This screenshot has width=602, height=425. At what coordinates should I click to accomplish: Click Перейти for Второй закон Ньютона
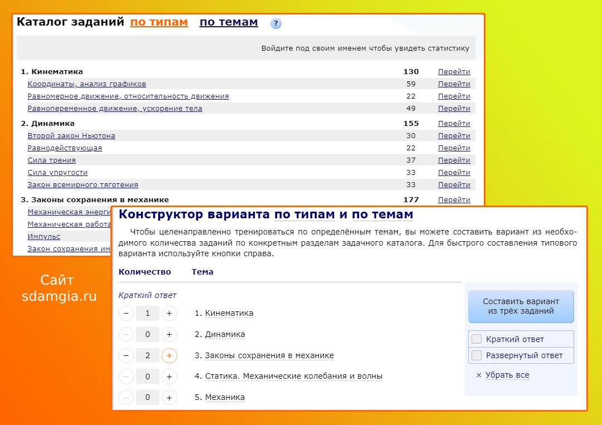coord(454,136)
